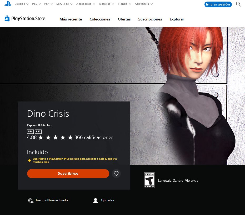Open the Servicios dropdown
The height and width of the screenshot is (215, 245).
(64, 4)
